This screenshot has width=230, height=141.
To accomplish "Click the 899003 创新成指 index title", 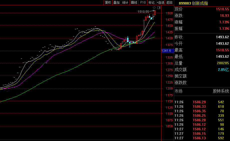I will pos(193,3).
